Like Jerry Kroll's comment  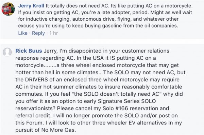pyautogui.click(x=23, y=33)
